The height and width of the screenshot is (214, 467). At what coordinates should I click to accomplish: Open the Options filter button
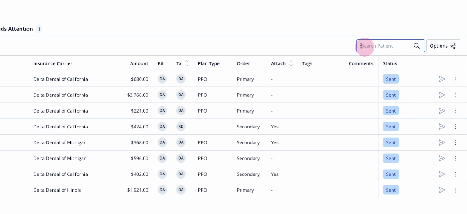[x=443, y=46]
